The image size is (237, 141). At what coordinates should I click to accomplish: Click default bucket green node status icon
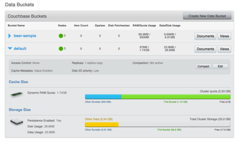[x=61, y=49]
